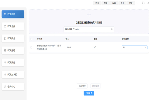Open the 更多 more menu
Image resolution: width=150 pixels, height=100 pixels.
[131, 3]
